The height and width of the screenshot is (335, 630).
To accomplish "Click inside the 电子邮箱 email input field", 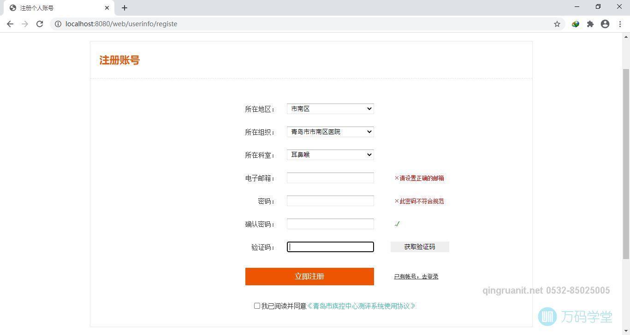I will pos(330,178).
